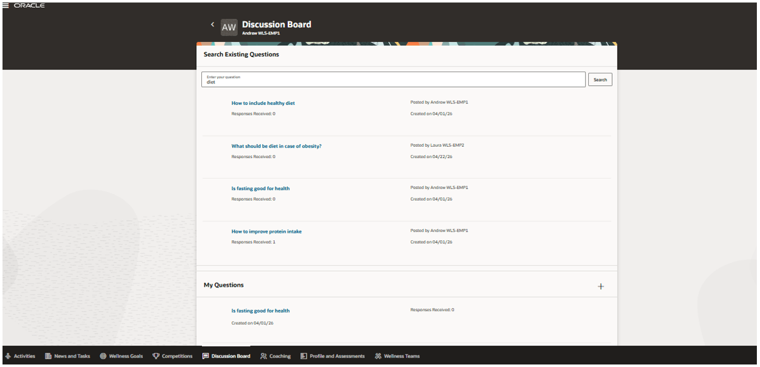The width and height of the screenshot is (760, 367).
Task: Click 'Posted by Andrew WLS-EMP1' for protein intake
Action: (439, 230)
